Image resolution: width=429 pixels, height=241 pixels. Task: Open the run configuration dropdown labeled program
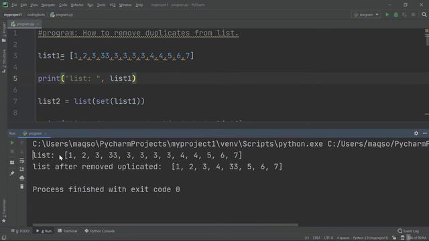pos(366,15)
